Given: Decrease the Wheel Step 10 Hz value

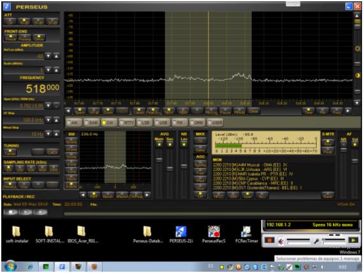Looking at the screenshot, I should pos(48,134).
